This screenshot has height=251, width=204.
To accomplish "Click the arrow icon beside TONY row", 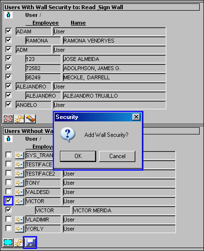I will tap(19, 183).
